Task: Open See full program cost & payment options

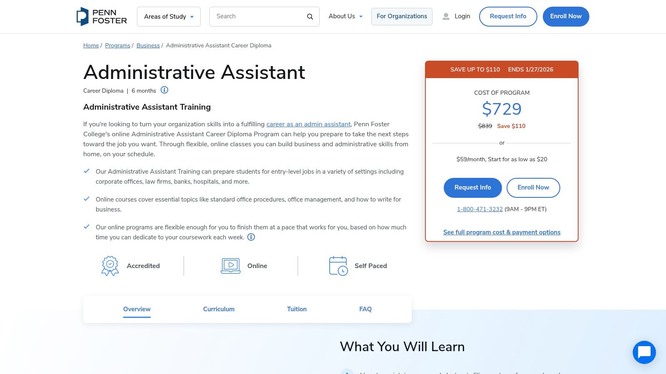Action: click(x=502, y=232)
